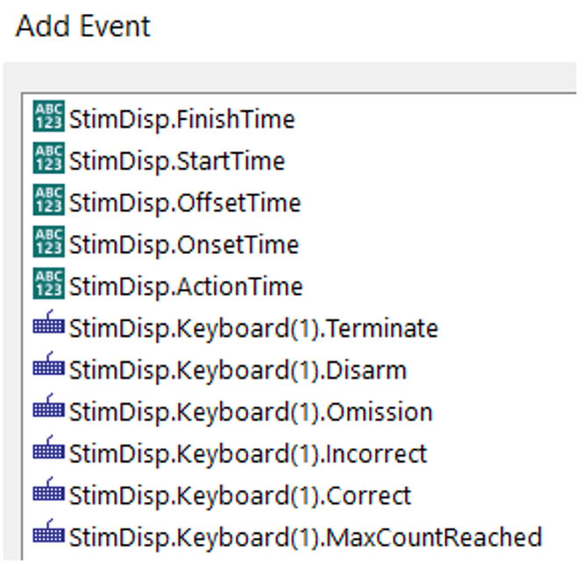Select the StimDisp.ActionTime item
This screenshot has height=564, width=587.
(x=185, y=286)
